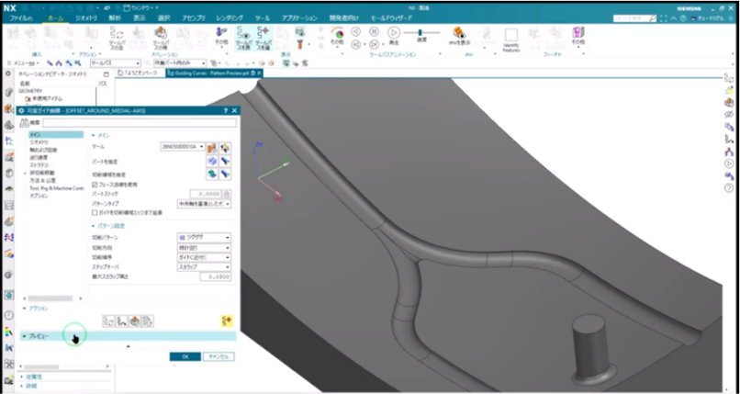Click the Play (再生) animation button
This screenshot has height=394, width=740.
tap(392, 32)
